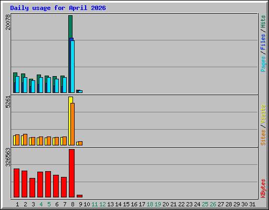Click green weekend day 5 label
269x210 pixels.
click(x=49, y=204)
